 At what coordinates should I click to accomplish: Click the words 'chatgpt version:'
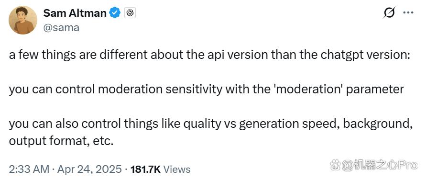coord(363,55)
